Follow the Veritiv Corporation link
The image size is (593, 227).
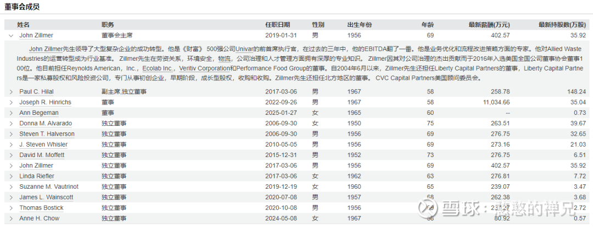pyautogui.click(x=204, y=68)
